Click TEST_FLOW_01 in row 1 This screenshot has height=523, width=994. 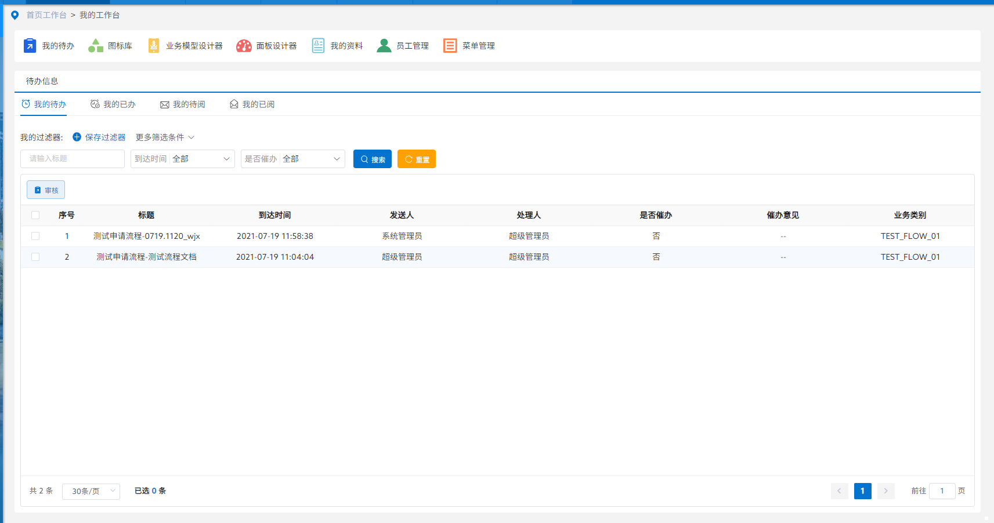tap(910, 236)
